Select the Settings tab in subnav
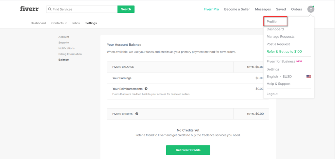Screen dimensions: 335x159 (91, 23)
